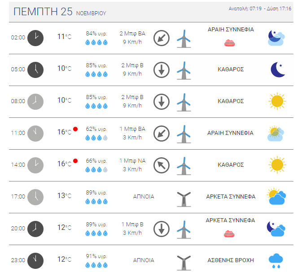Select the crescent moon icon at 05:00

coord(278,69)
